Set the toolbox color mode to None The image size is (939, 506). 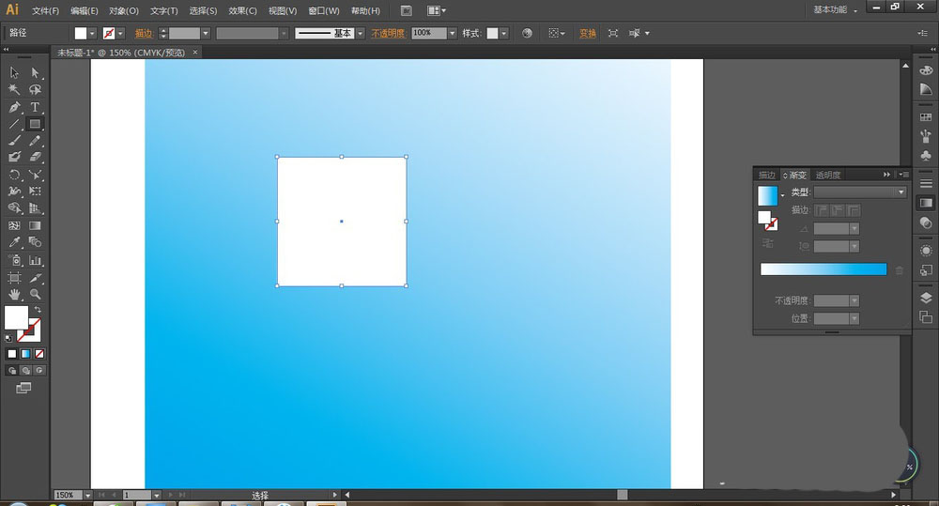39,354
